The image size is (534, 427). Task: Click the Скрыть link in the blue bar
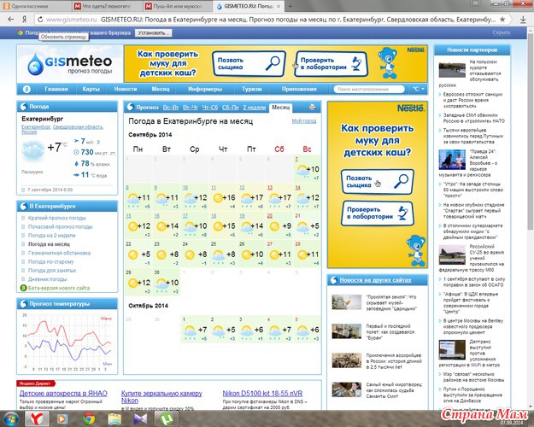(x=502, y=32)
